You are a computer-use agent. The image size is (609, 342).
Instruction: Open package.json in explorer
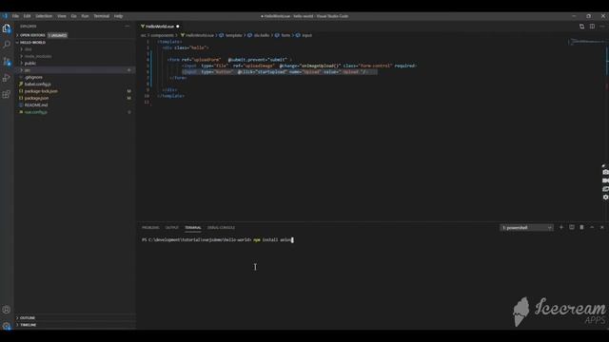36,98
